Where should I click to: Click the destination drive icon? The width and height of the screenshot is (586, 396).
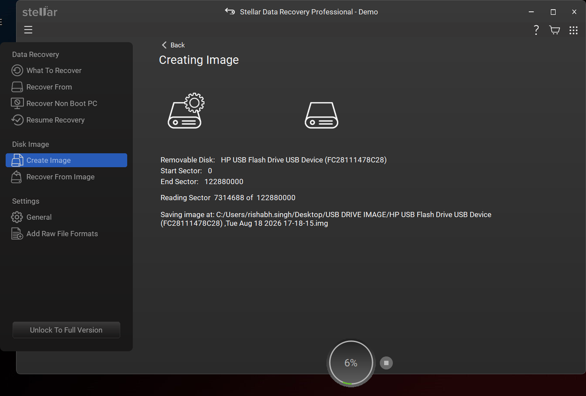(x=322, y=115)
